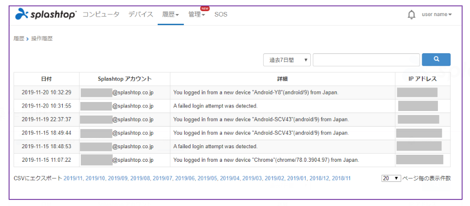Select date 2019-11-15 18:49:44
Image resolution: width=470 pixels, height=206 pixels.
point(47,133)
